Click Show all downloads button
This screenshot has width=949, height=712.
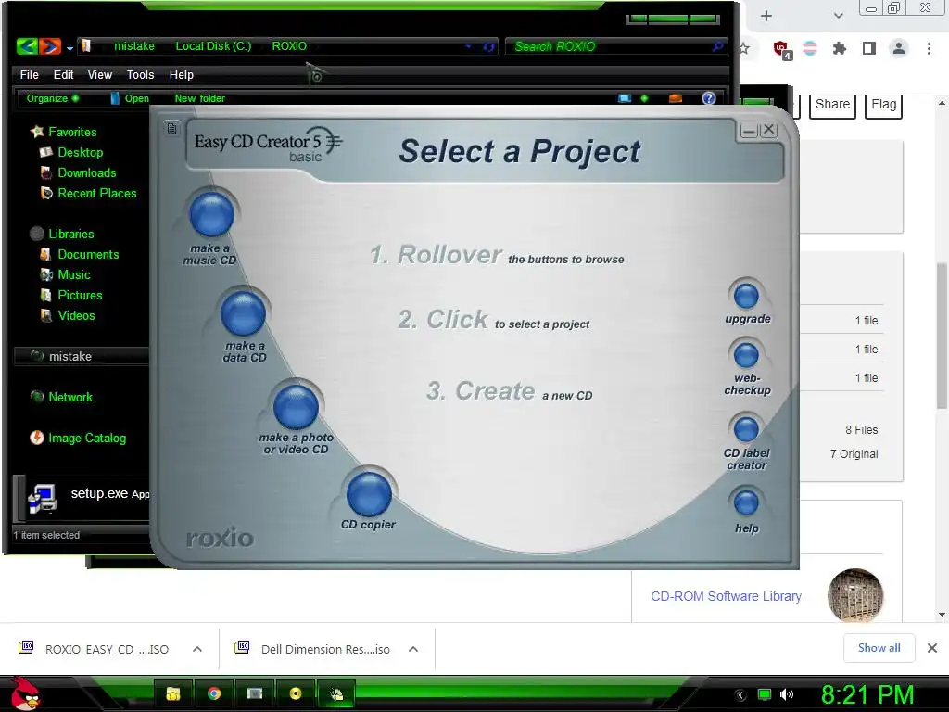click(x=879, y=648)
